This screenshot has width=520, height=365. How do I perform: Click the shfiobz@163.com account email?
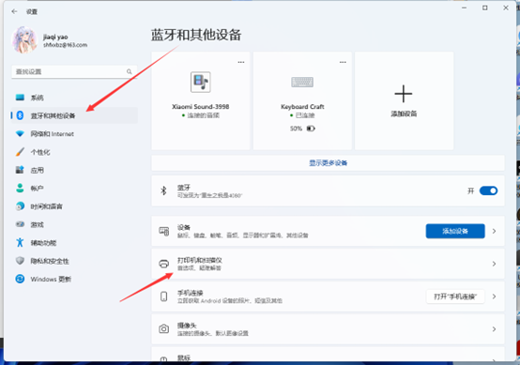65,45
